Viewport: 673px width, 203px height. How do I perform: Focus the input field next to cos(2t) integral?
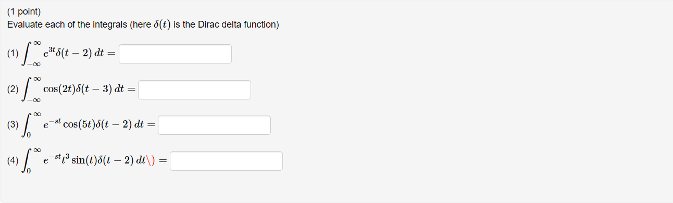coord(194,89)
